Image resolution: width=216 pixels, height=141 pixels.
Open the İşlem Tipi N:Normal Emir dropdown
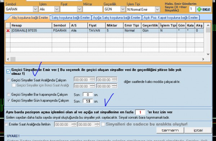157,9
